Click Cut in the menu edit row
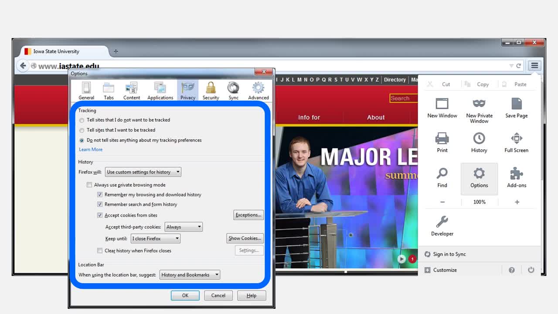The image size is (558, 314). [x=439, y=84]
